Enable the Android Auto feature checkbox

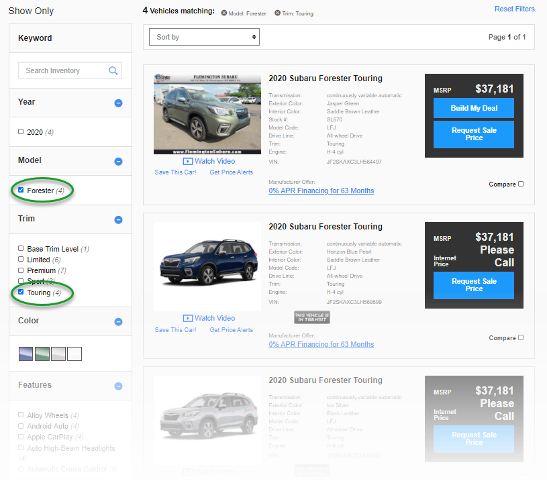point(21,426)
